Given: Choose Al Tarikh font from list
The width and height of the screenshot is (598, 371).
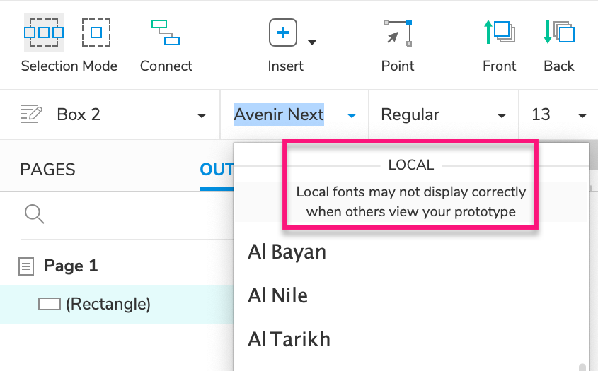Looking at the screenshot, I should pyautogui.click(x=289, y=338).
